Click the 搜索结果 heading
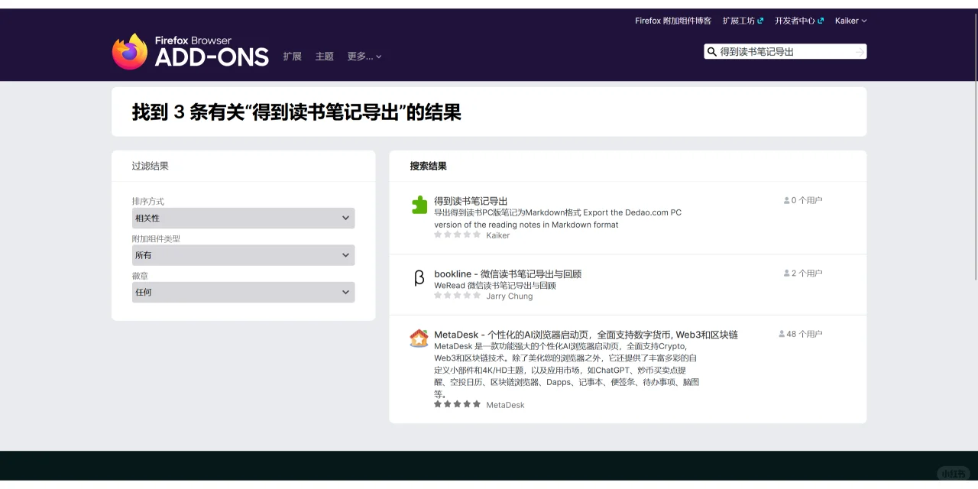978x489 pixels. tap(429, 166)
